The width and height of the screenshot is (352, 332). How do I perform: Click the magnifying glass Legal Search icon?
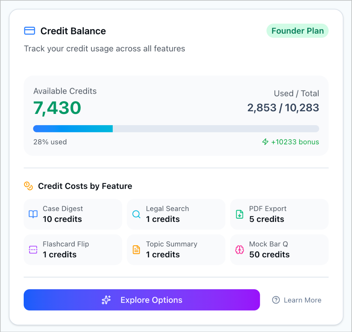(x=136, y=214)
